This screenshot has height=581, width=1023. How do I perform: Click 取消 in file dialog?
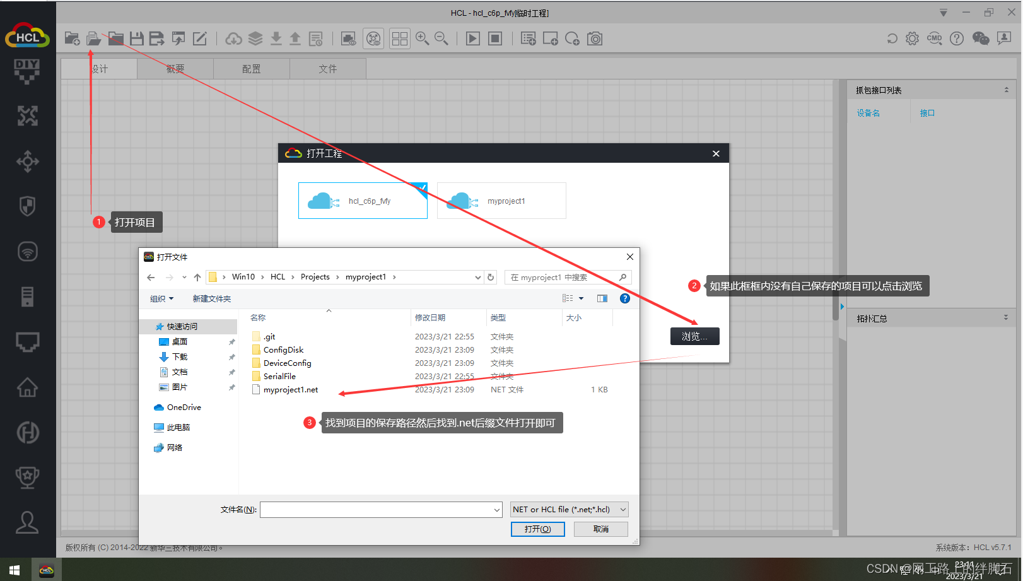601,529
